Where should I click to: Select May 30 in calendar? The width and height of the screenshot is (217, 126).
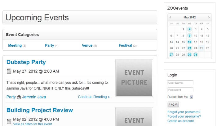point(189,55)
